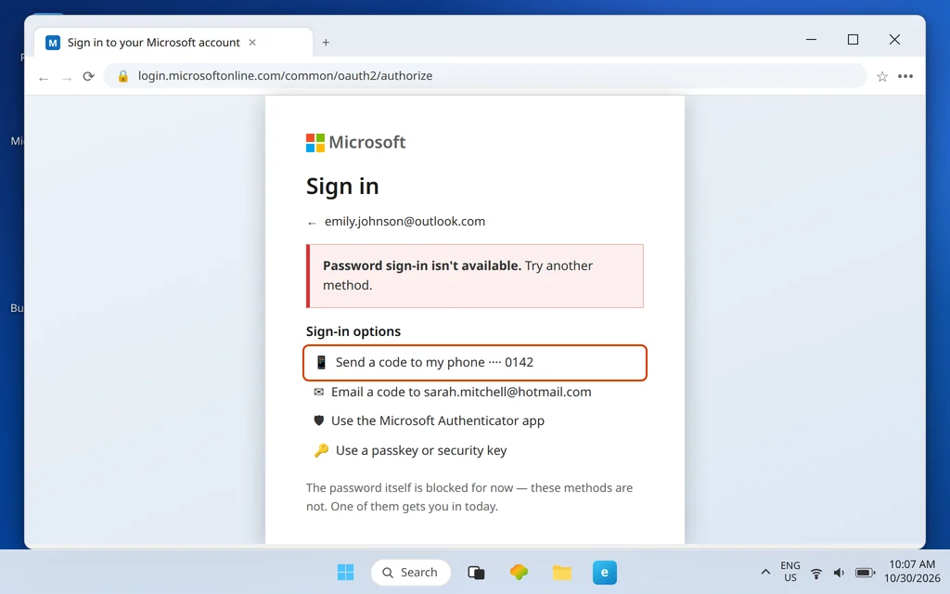Image resolution: width=950 pixels, height=594 pixels.
Task: Click the emily.johnson@outlook.com account text
Action: point(404,221)
